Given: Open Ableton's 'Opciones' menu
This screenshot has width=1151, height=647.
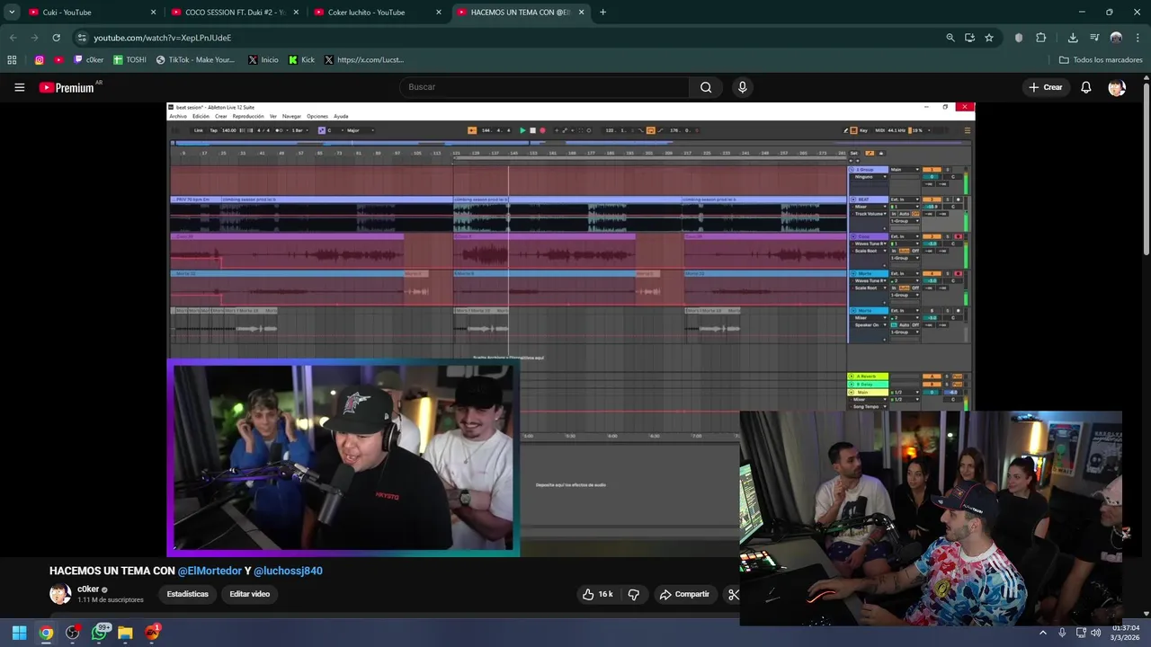Looking at the screenshot, I should point(317,116).
